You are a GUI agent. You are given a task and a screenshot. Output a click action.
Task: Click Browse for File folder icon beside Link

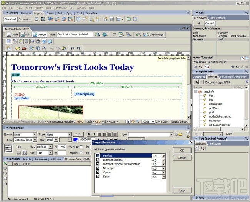coord(180,135)
